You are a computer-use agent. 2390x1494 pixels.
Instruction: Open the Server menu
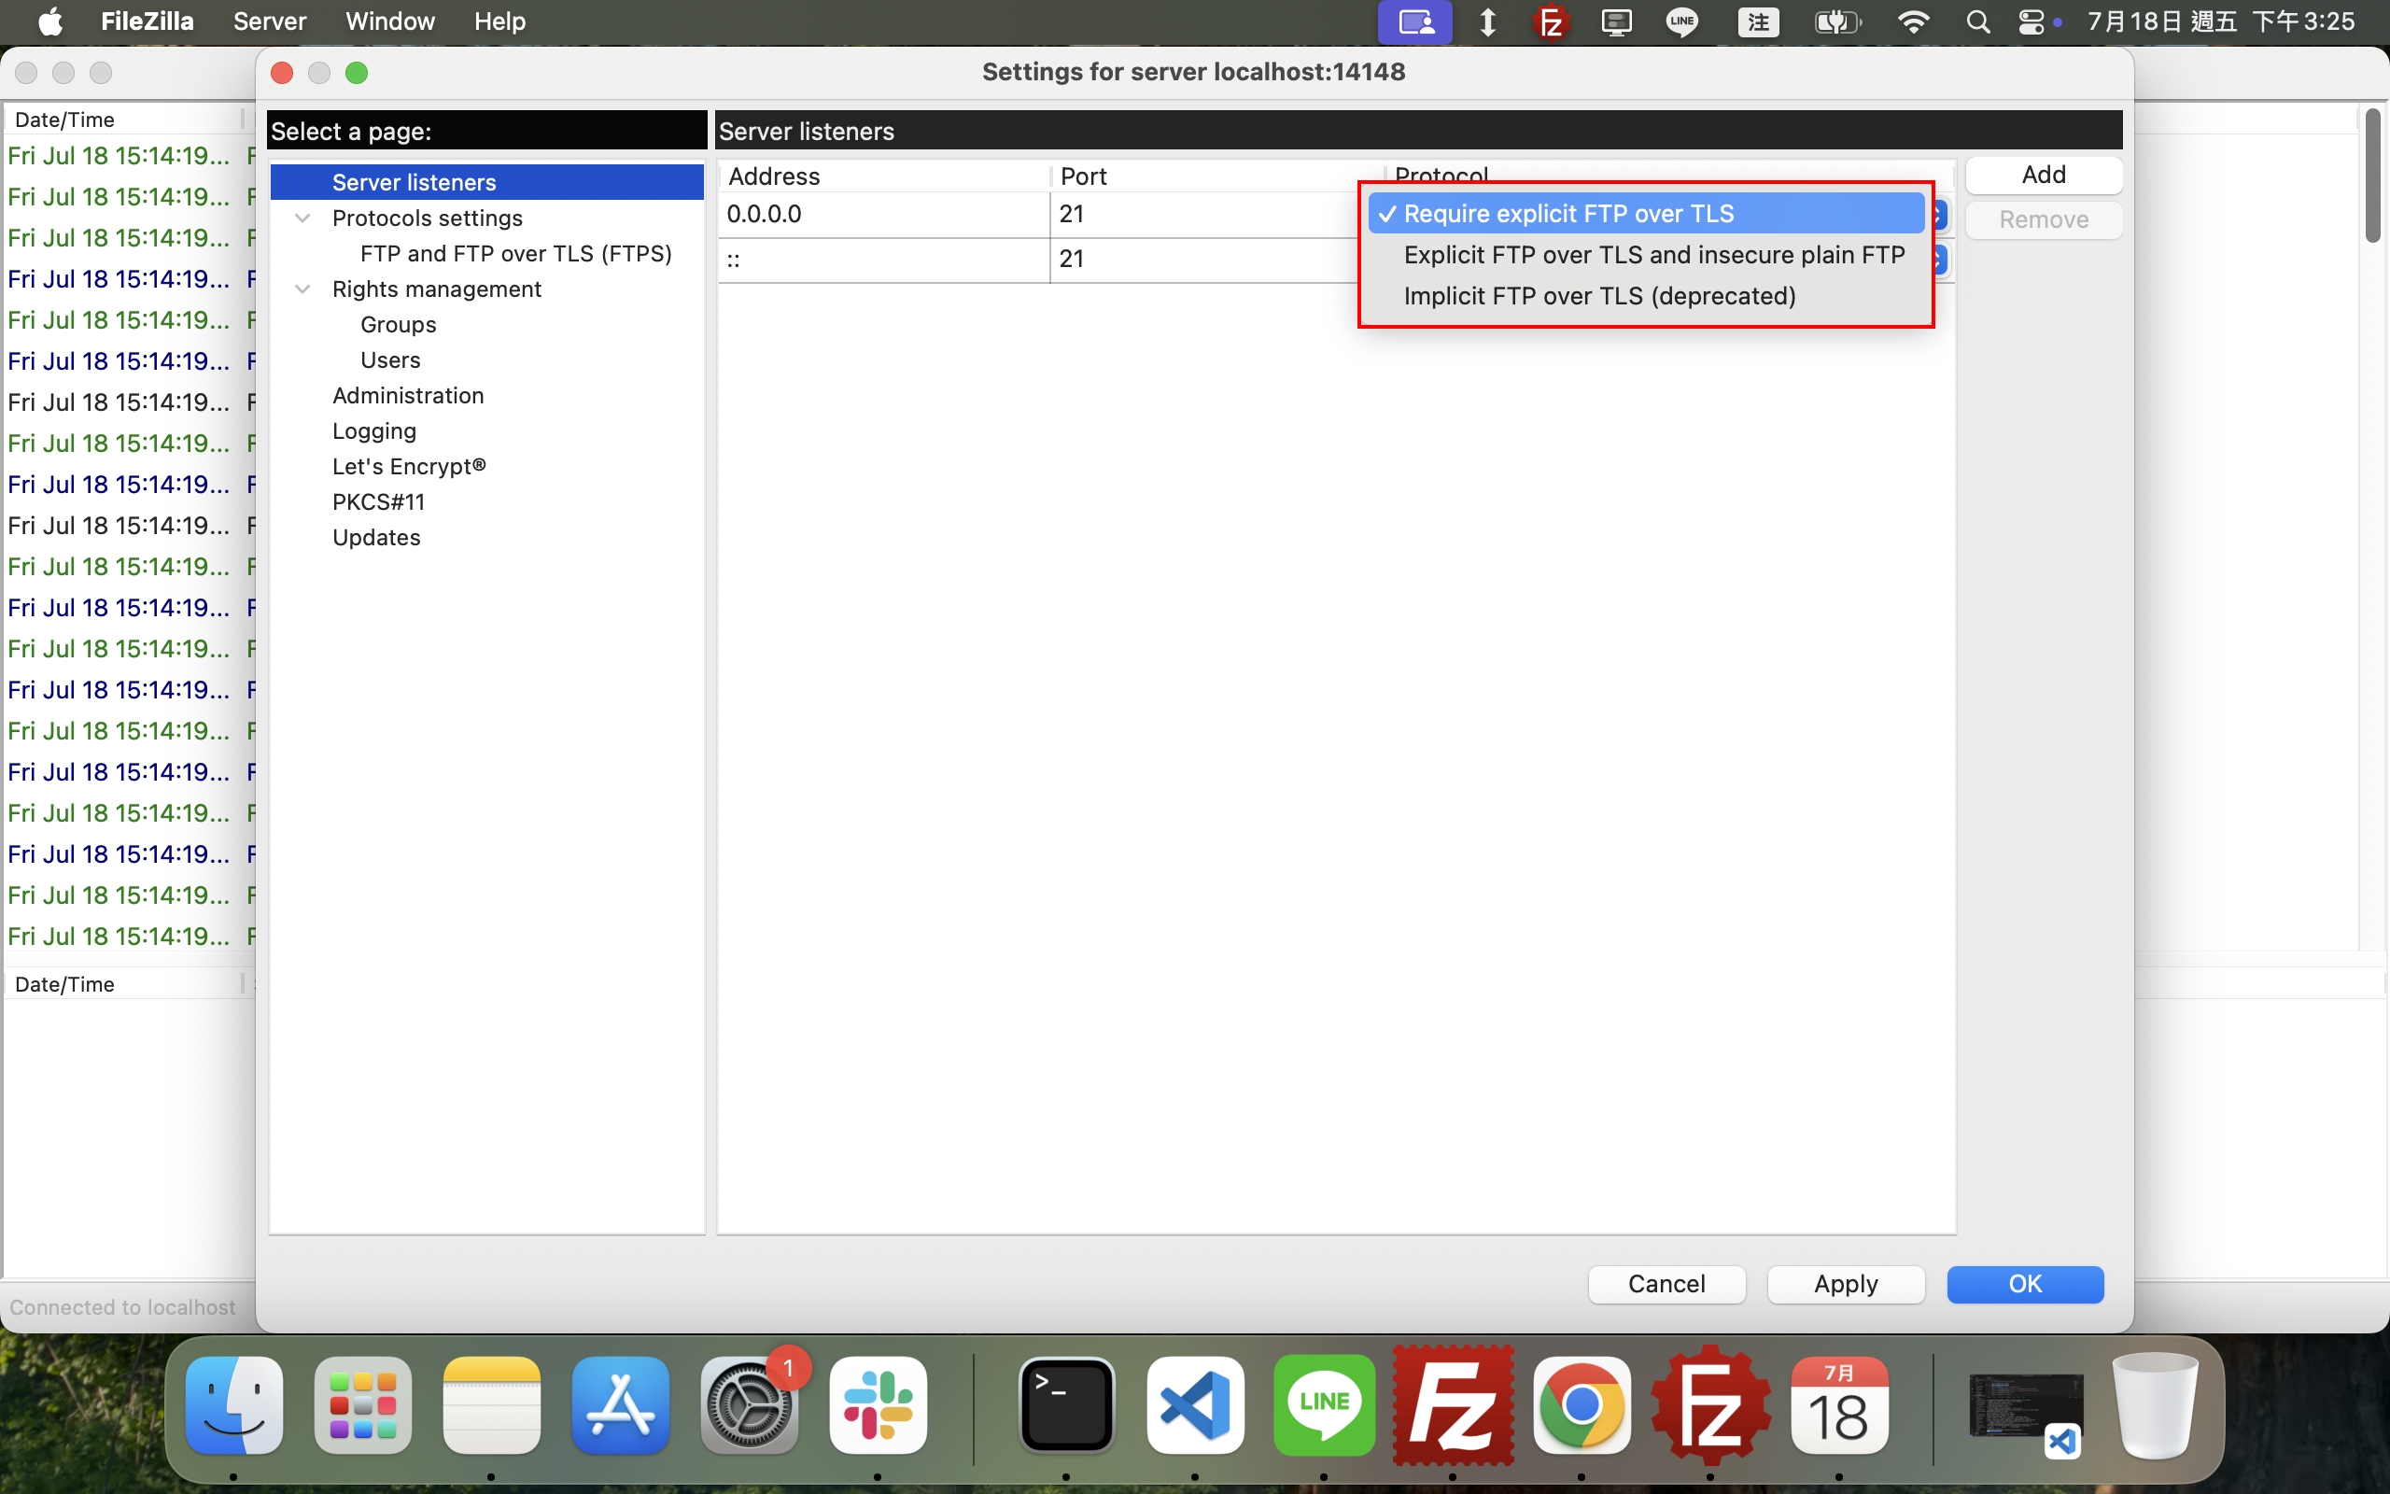click(x=270, y=21)
